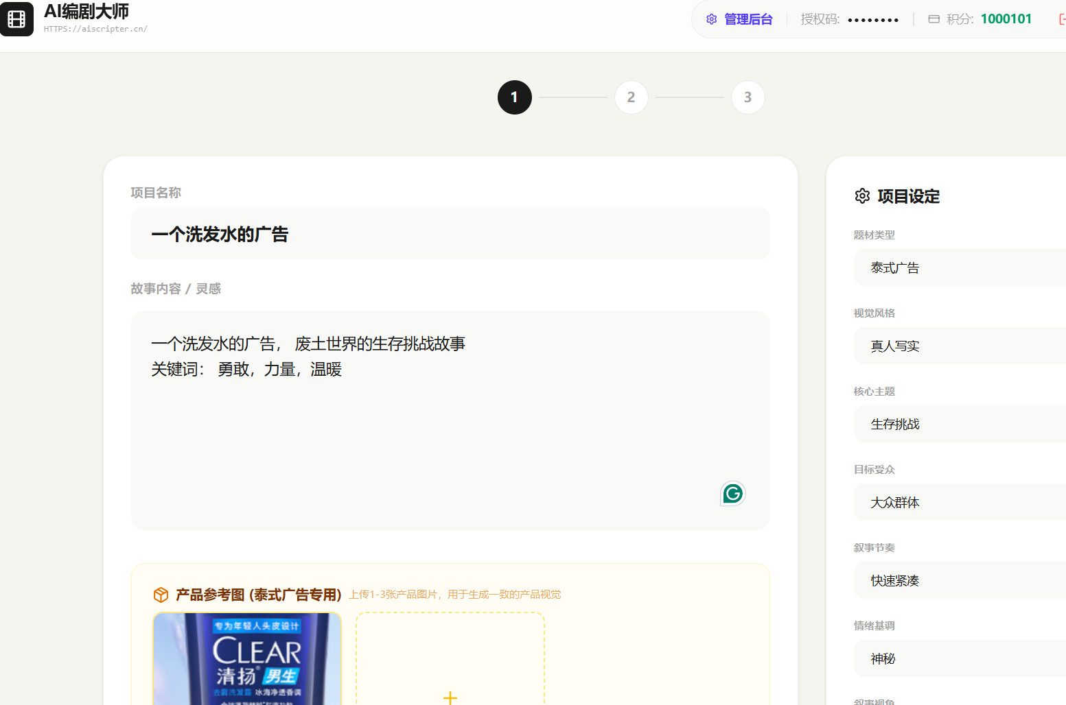Click into the 故事内容 / 灵感 text area

click(450, 425)
